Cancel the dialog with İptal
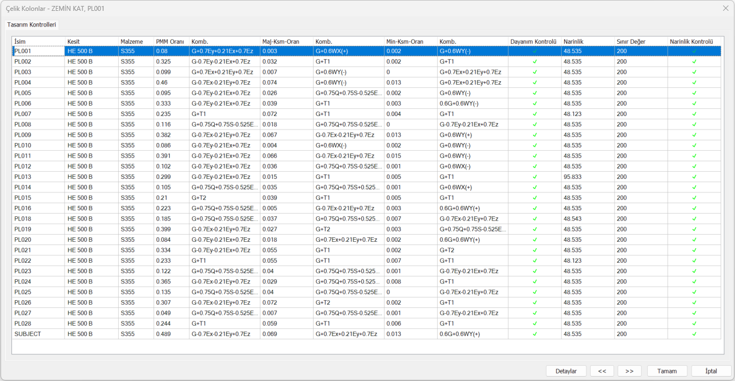 pos(711,371)
